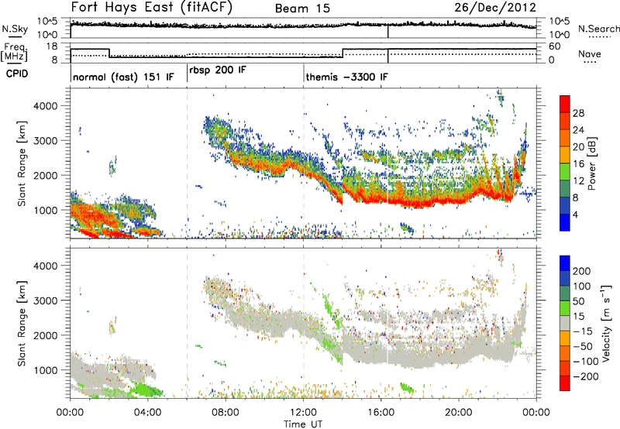Viewport: 620px width, 429px height.
Task: Select the "N.Search" legend label
Action: 598,29
